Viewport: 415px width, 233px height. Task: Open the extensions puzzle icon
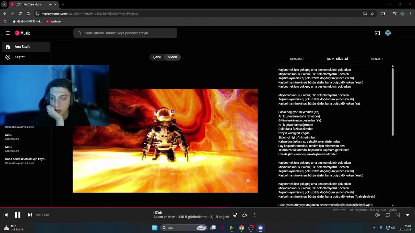click(x=383, y=14)
